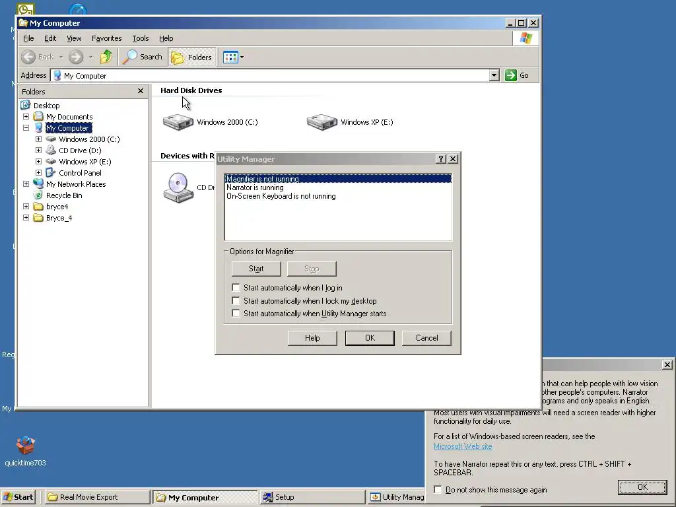Expand Control Panel tree node

click(38, 172)
